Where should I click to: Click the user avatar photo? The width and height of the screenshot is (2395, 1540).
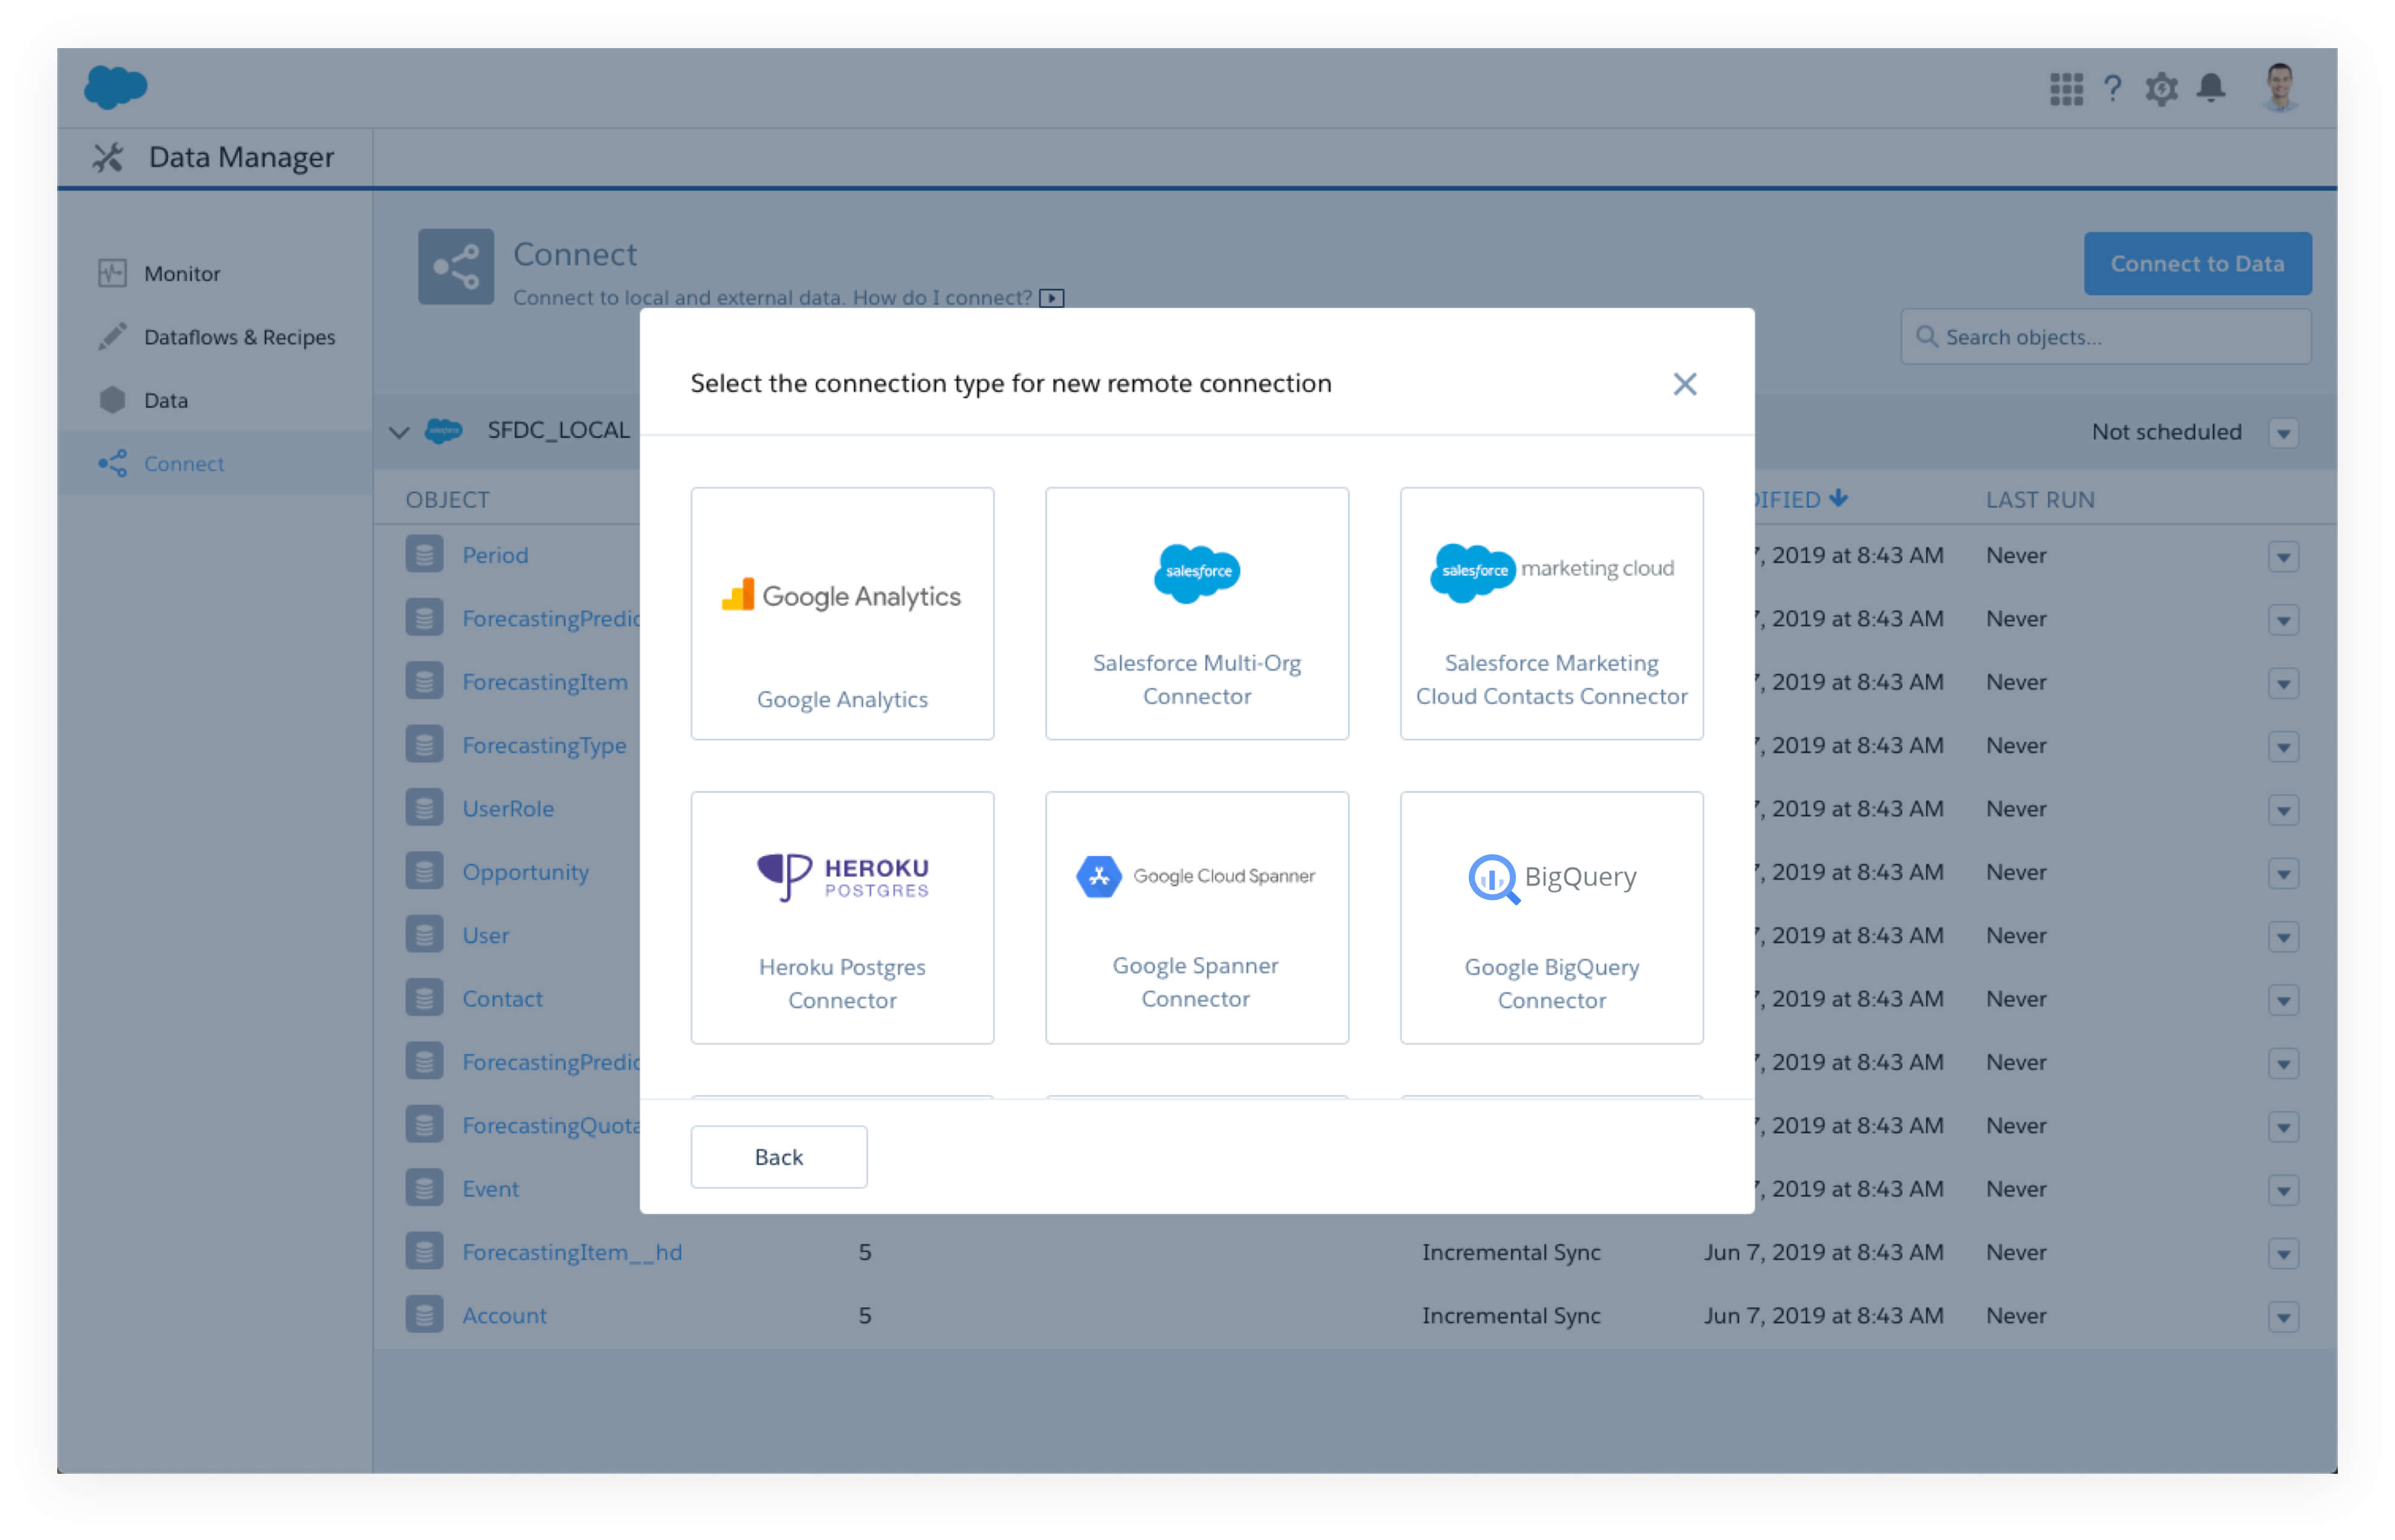2279,88
